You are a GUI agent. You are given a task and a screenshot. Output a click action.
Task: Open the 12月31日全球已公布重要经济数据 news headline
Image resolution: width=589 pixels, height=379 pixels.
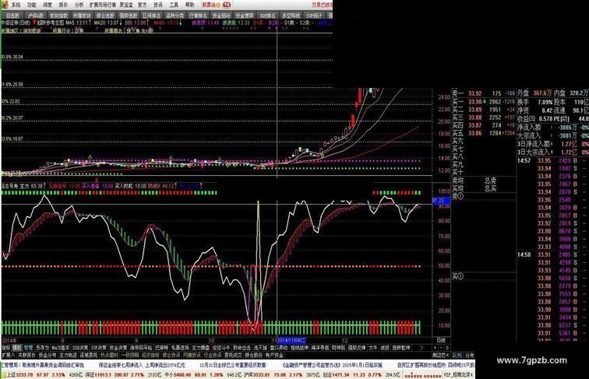click(232, 365)
